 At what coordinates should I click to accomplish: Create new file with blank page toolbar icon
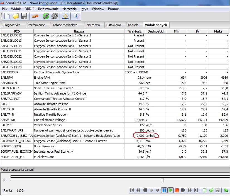7,16
